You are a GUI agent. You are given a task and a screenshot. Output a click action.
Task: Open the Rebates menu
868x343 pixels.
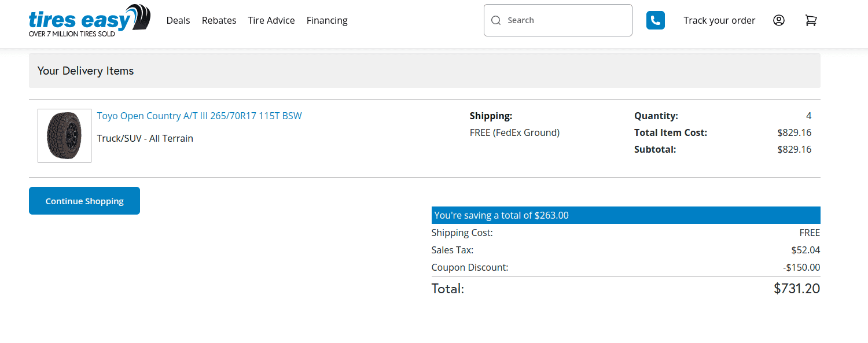pos(219,20)
